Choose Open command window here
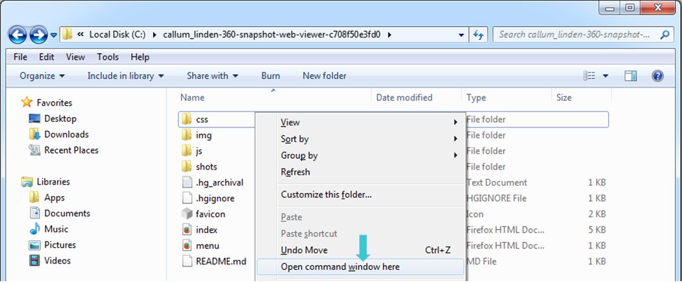Viewport: 682px width, 283px height. click(x=340, y=267)
